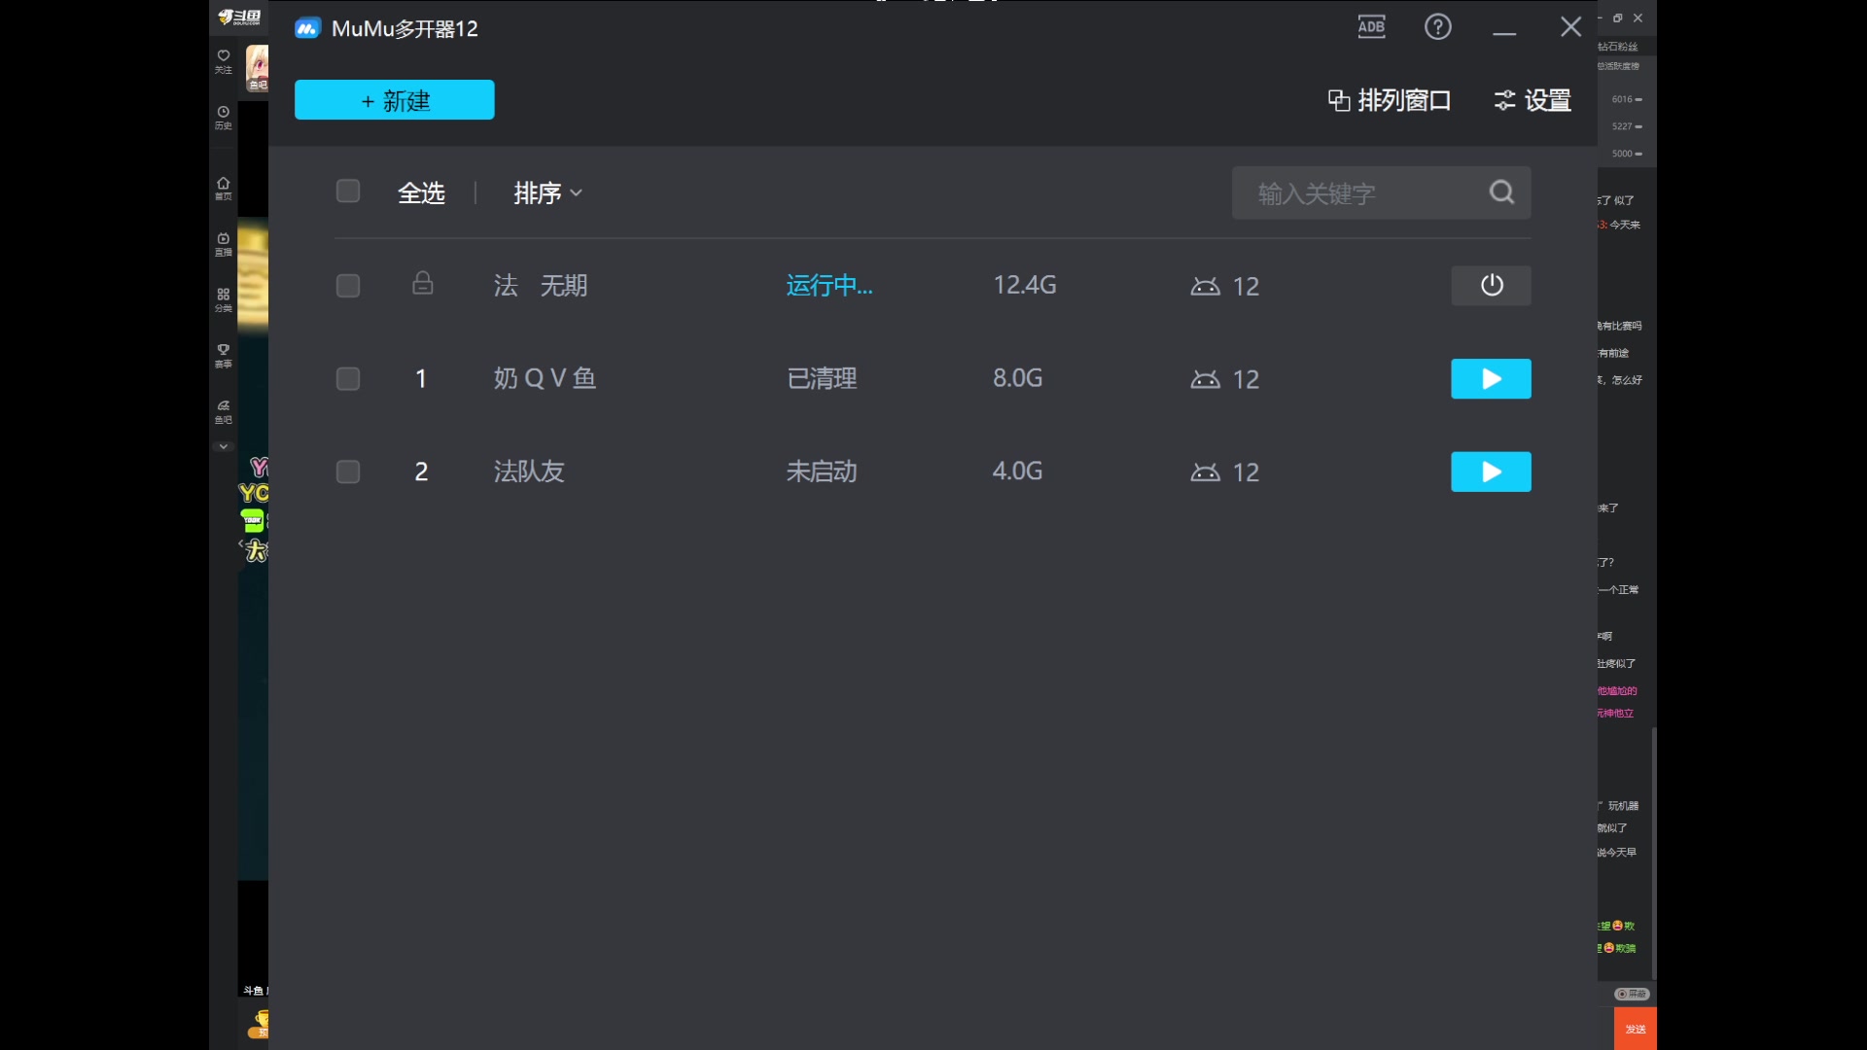Click the MuMu logo icon in title bar
The width and height of the screenshot is (1867, 1050).
307,28
